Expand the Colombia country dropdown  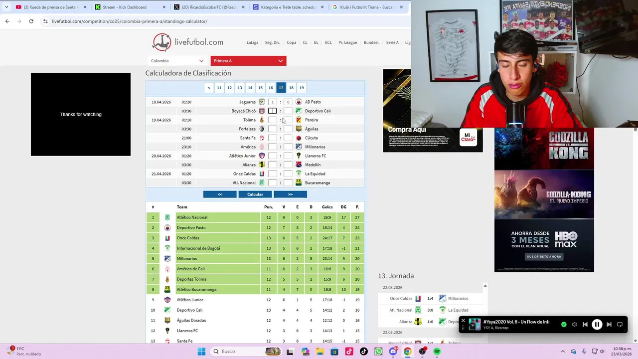coord(177,61)
